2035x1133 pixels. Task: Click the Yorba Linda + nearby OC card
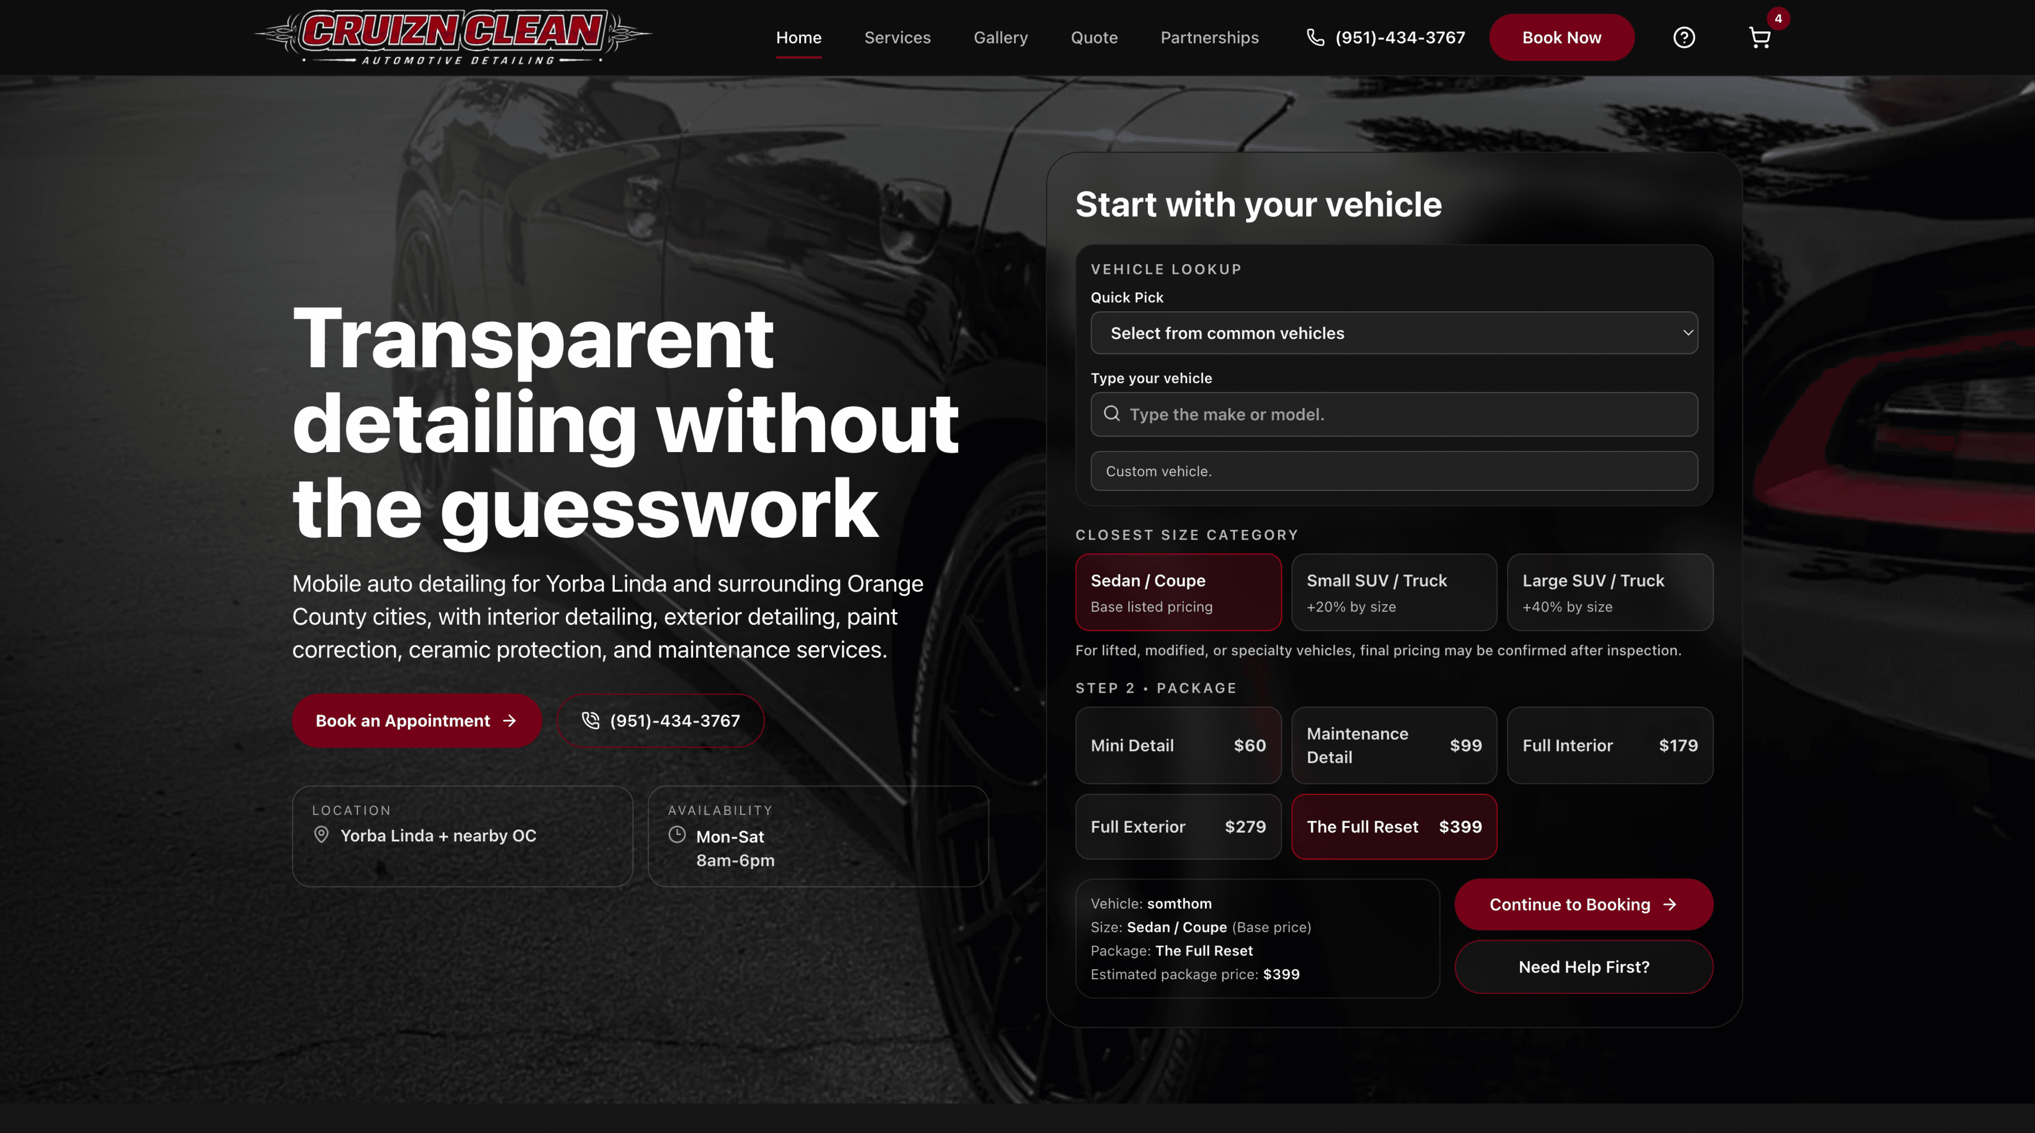pyautogui.click(x=462, y=836)
